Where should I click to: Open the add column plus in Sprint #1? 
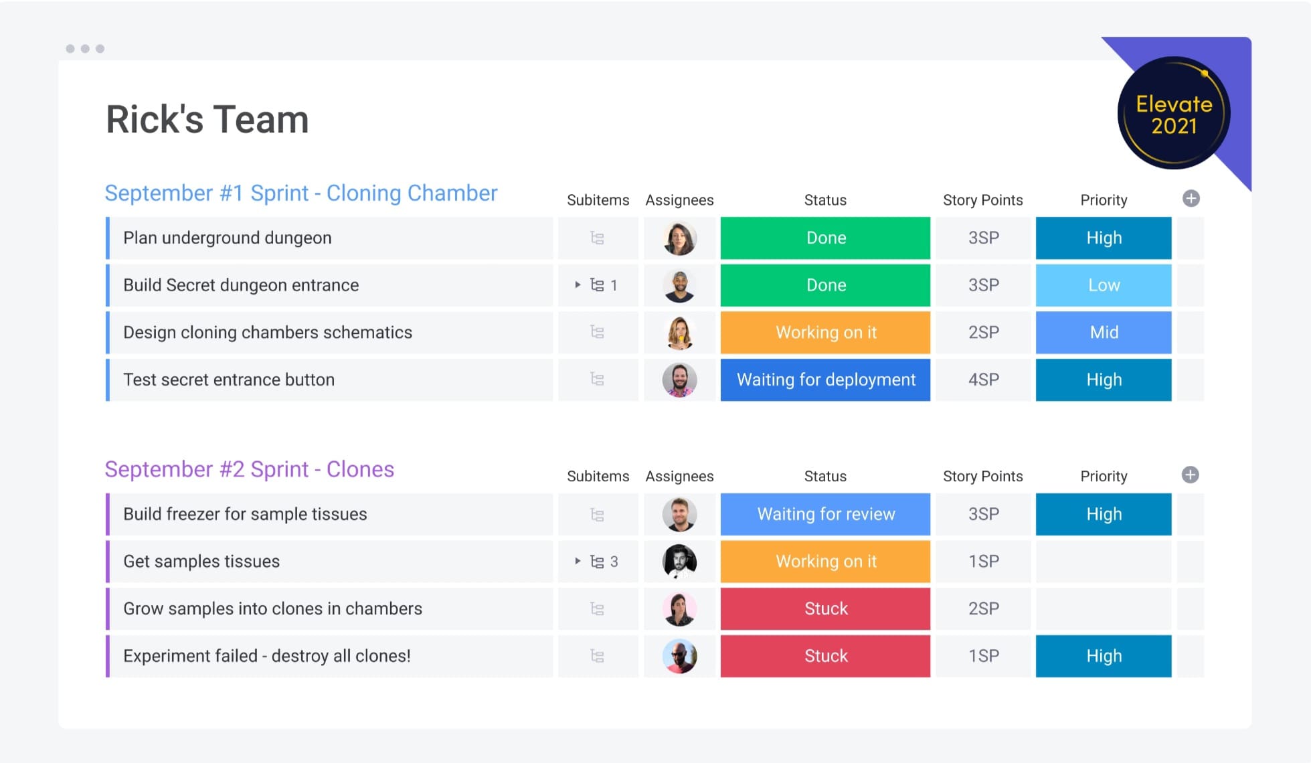click(1191, 198)
